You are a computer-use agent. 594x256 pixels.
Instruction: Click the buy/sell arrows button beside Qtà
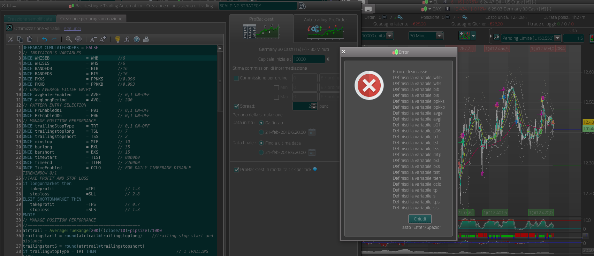(591, 38)
